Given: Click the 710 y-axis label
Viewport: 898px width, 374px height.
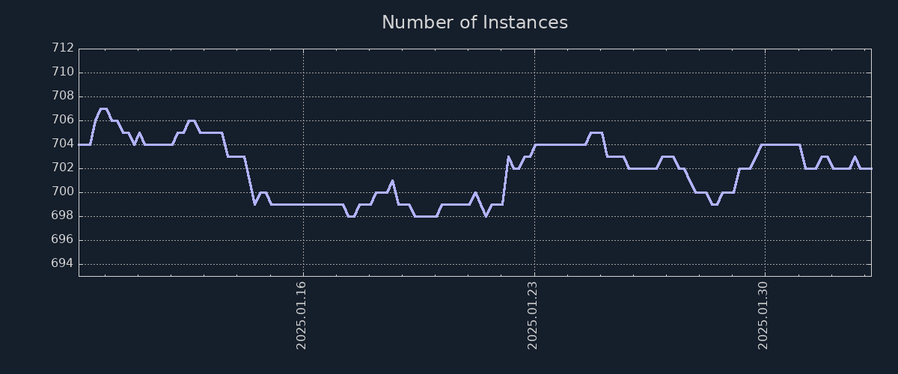Looking at the screenshot, I should (63, 72).
